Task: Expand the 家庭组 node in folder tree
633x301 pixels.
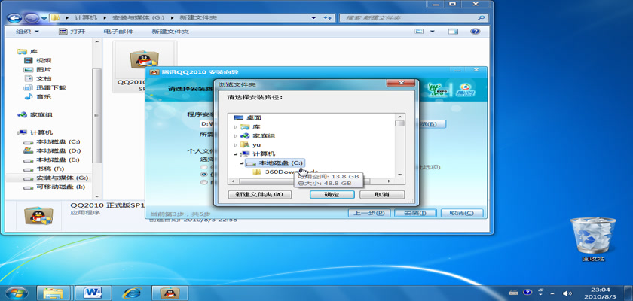Action: click(x=236, y=135)
